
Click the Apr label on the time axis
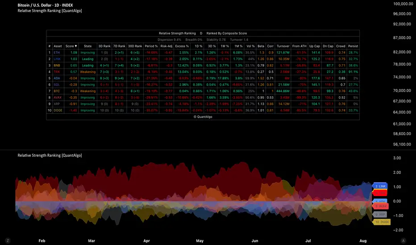coord(146,241)
